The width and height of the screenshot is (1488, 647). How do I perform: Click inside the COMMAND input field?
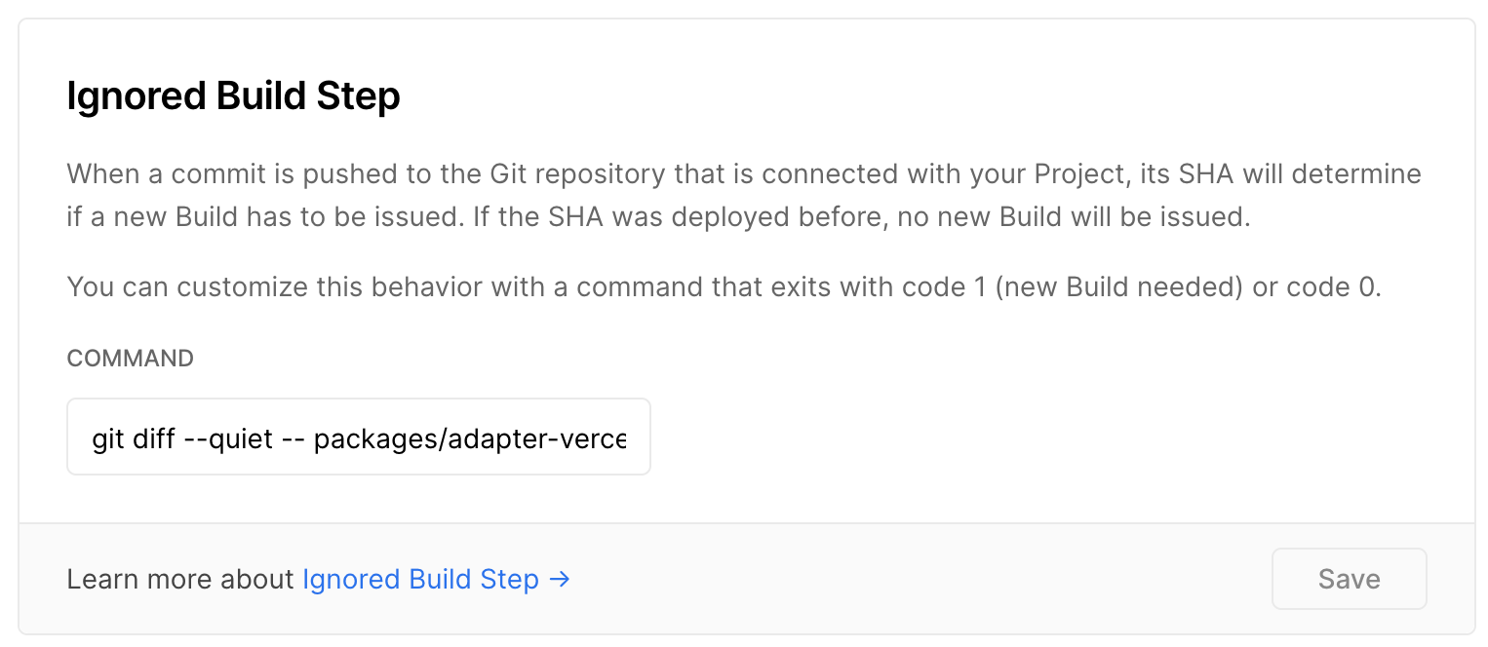click(358, 437)
